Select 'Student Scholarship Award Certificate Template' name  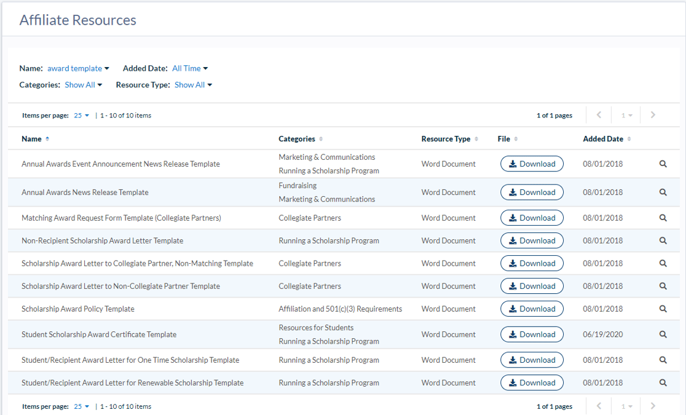click(x=99, y=334)
